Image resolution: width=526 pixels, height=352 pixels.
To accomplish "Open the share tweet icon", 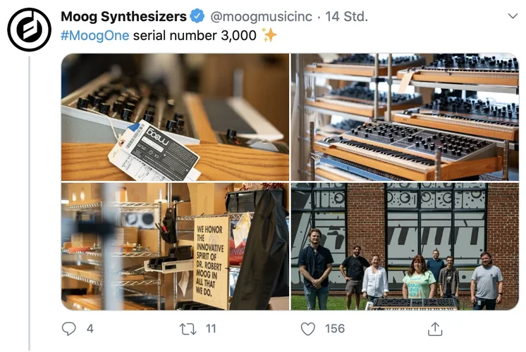I will pyautogui.click(x=435, y=329).
